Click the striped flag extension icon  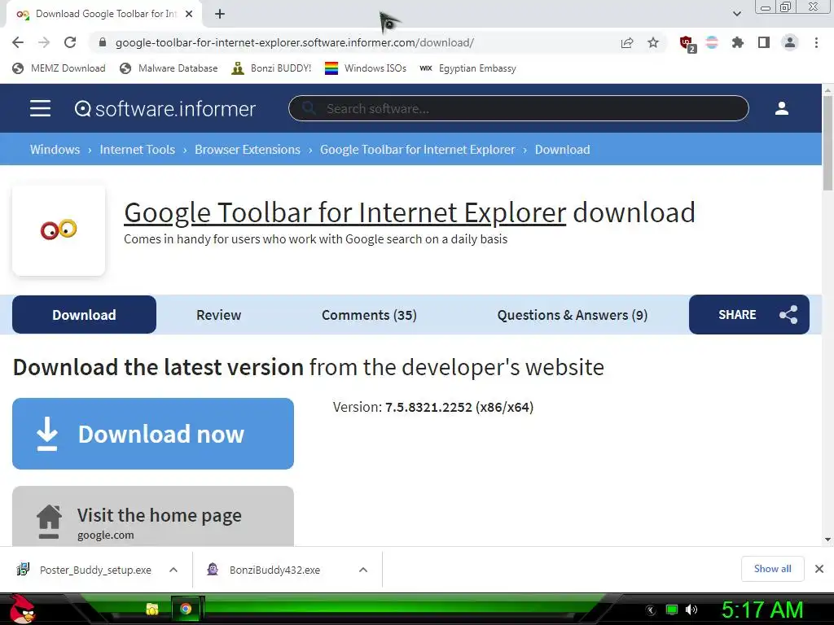click(712, 42)
